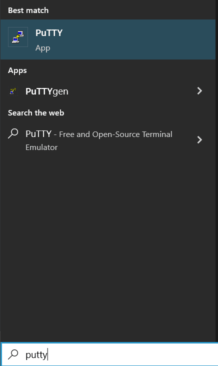The height and width of the screenshot is (366, 218).
Task: Click the "App" subtitle under PuTTY
Action: click(x=42, y=48)
